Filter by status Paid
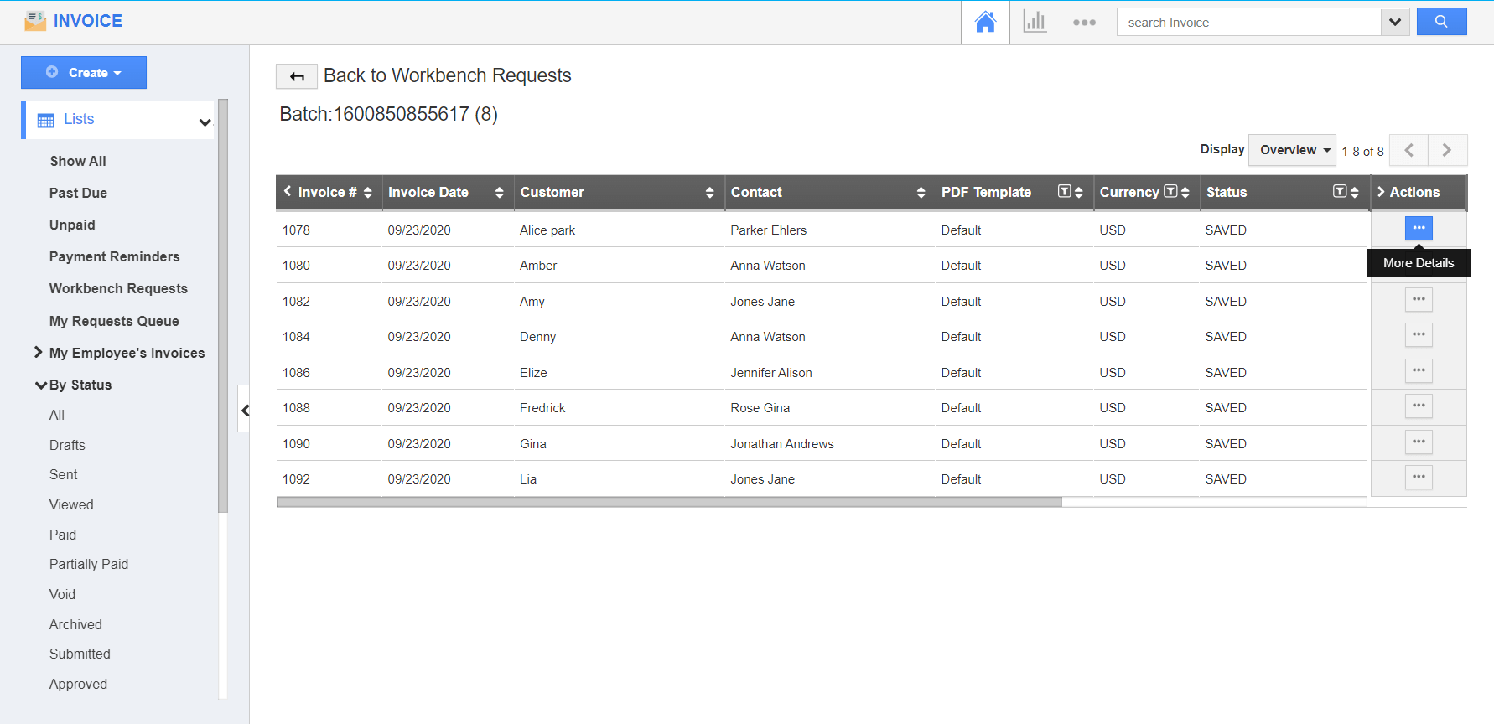Viewport: 1494px width, 724px height. click(63, 535)
